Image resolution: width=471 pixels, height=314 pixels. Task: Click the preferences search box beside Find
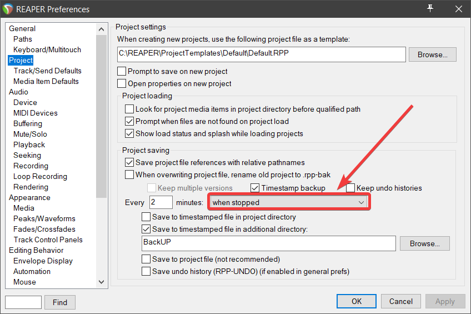tap(23, 302)
